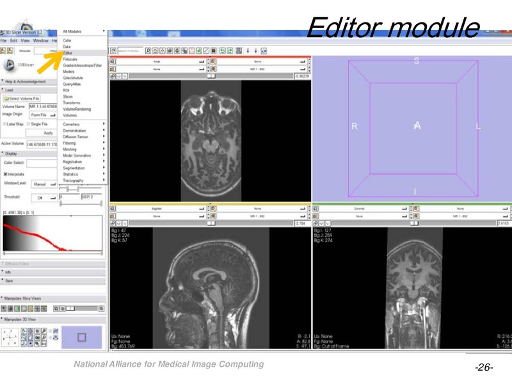Click the slice crosshair grid icon
The height and width of the screenshot is (384, 512).
pos(37,308)
